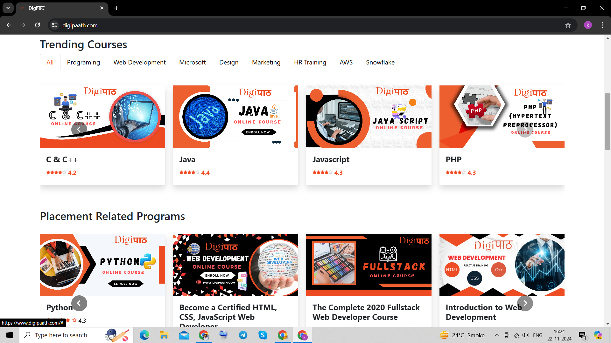Open the Java course banner image
This screenshot has height=343, width=611.
[235, 117]
